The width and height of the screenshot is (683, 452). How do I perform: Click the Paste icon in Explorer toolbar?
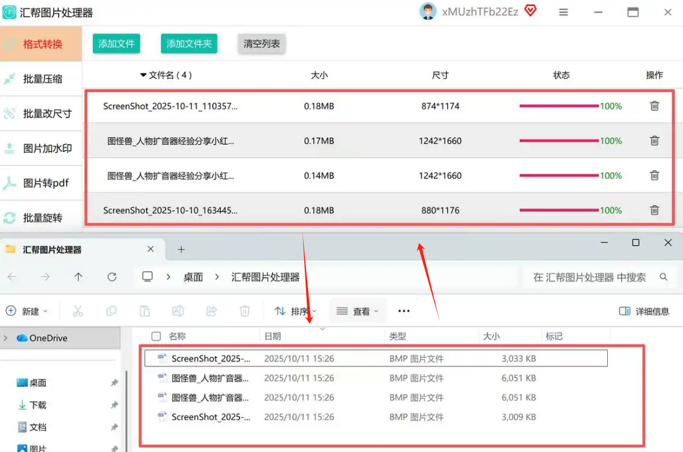pyautogui.click(x=145, y=311)
